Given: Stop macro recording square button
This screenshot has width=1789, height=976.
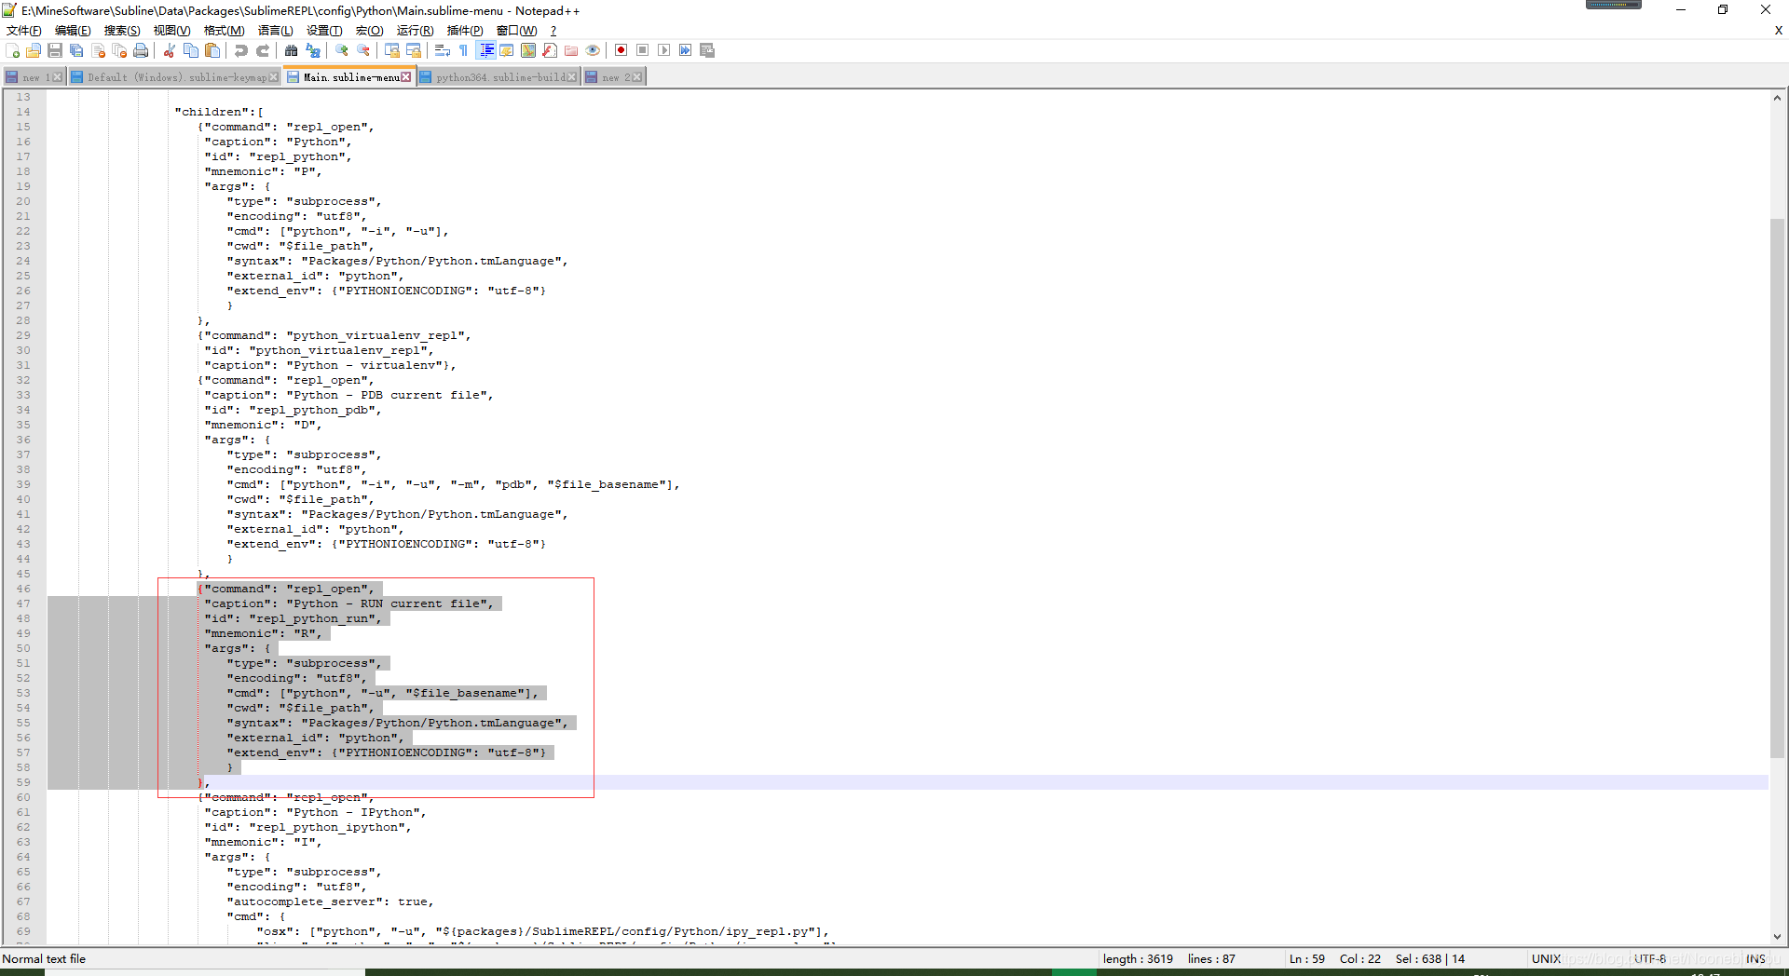Looking at the screenshot, I should 643,50.
